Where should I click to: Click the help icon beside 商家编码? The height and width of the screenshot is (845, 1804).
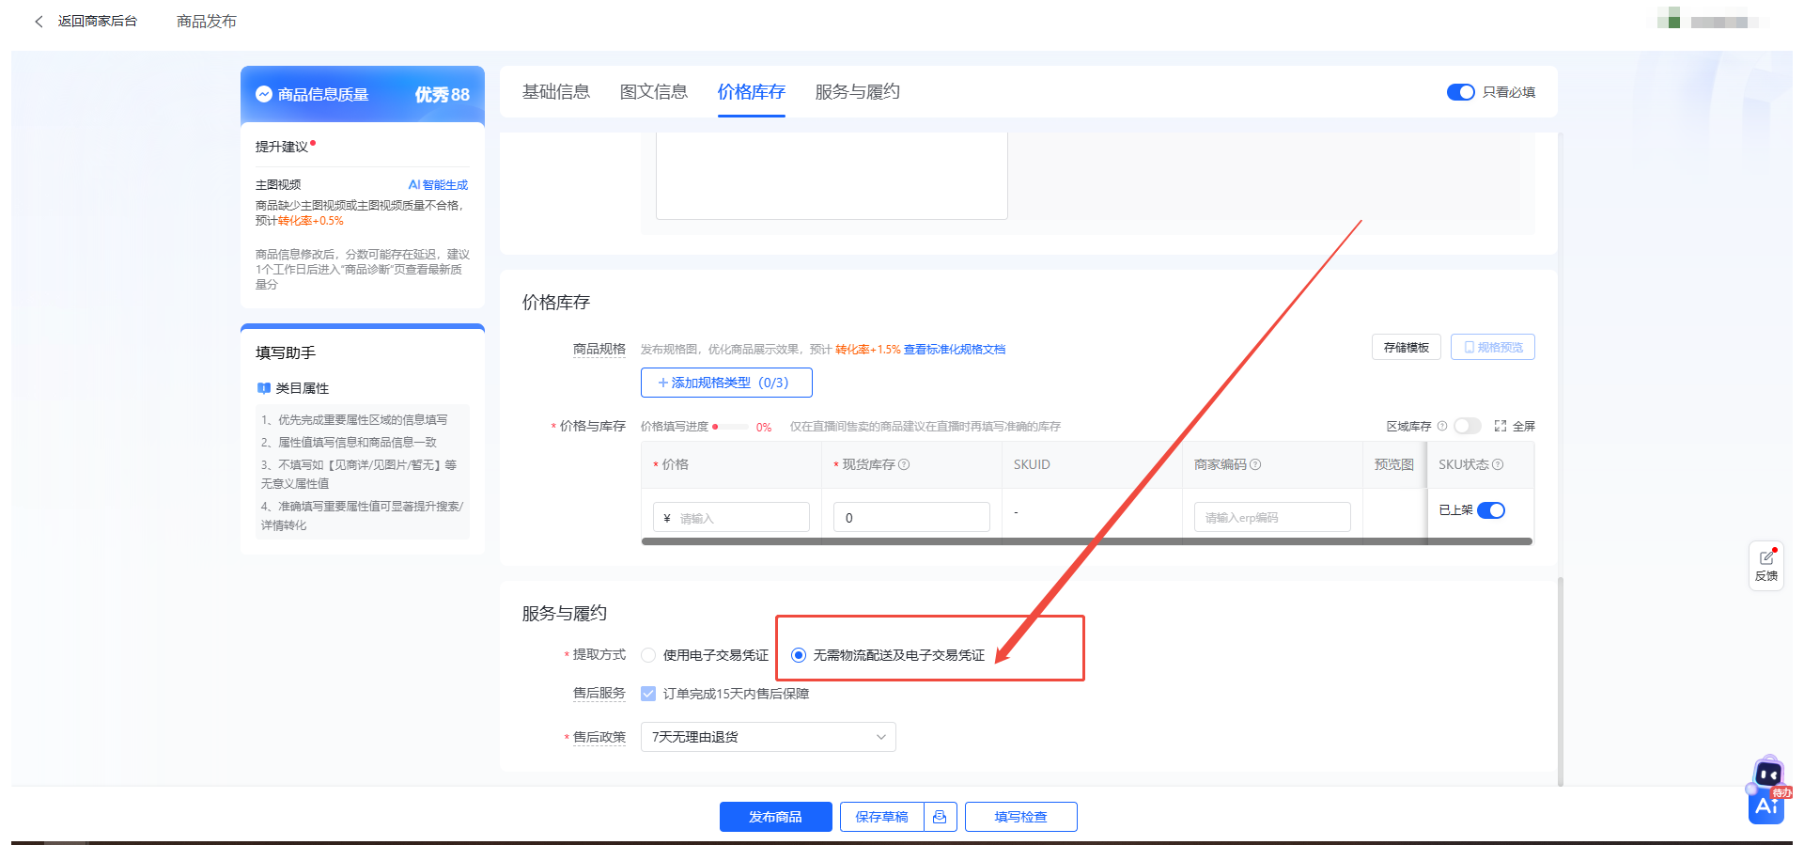click(x=1255, y=464)
